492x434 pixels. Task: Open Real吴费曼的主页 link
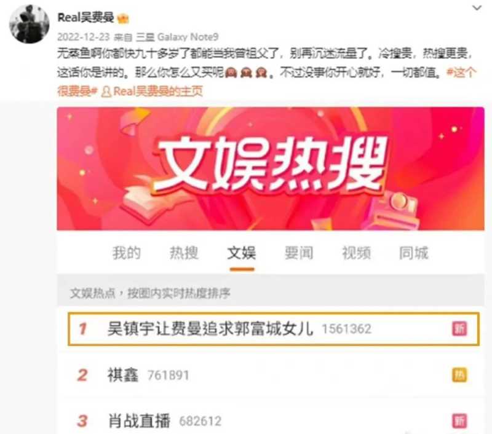pos(158,91)
